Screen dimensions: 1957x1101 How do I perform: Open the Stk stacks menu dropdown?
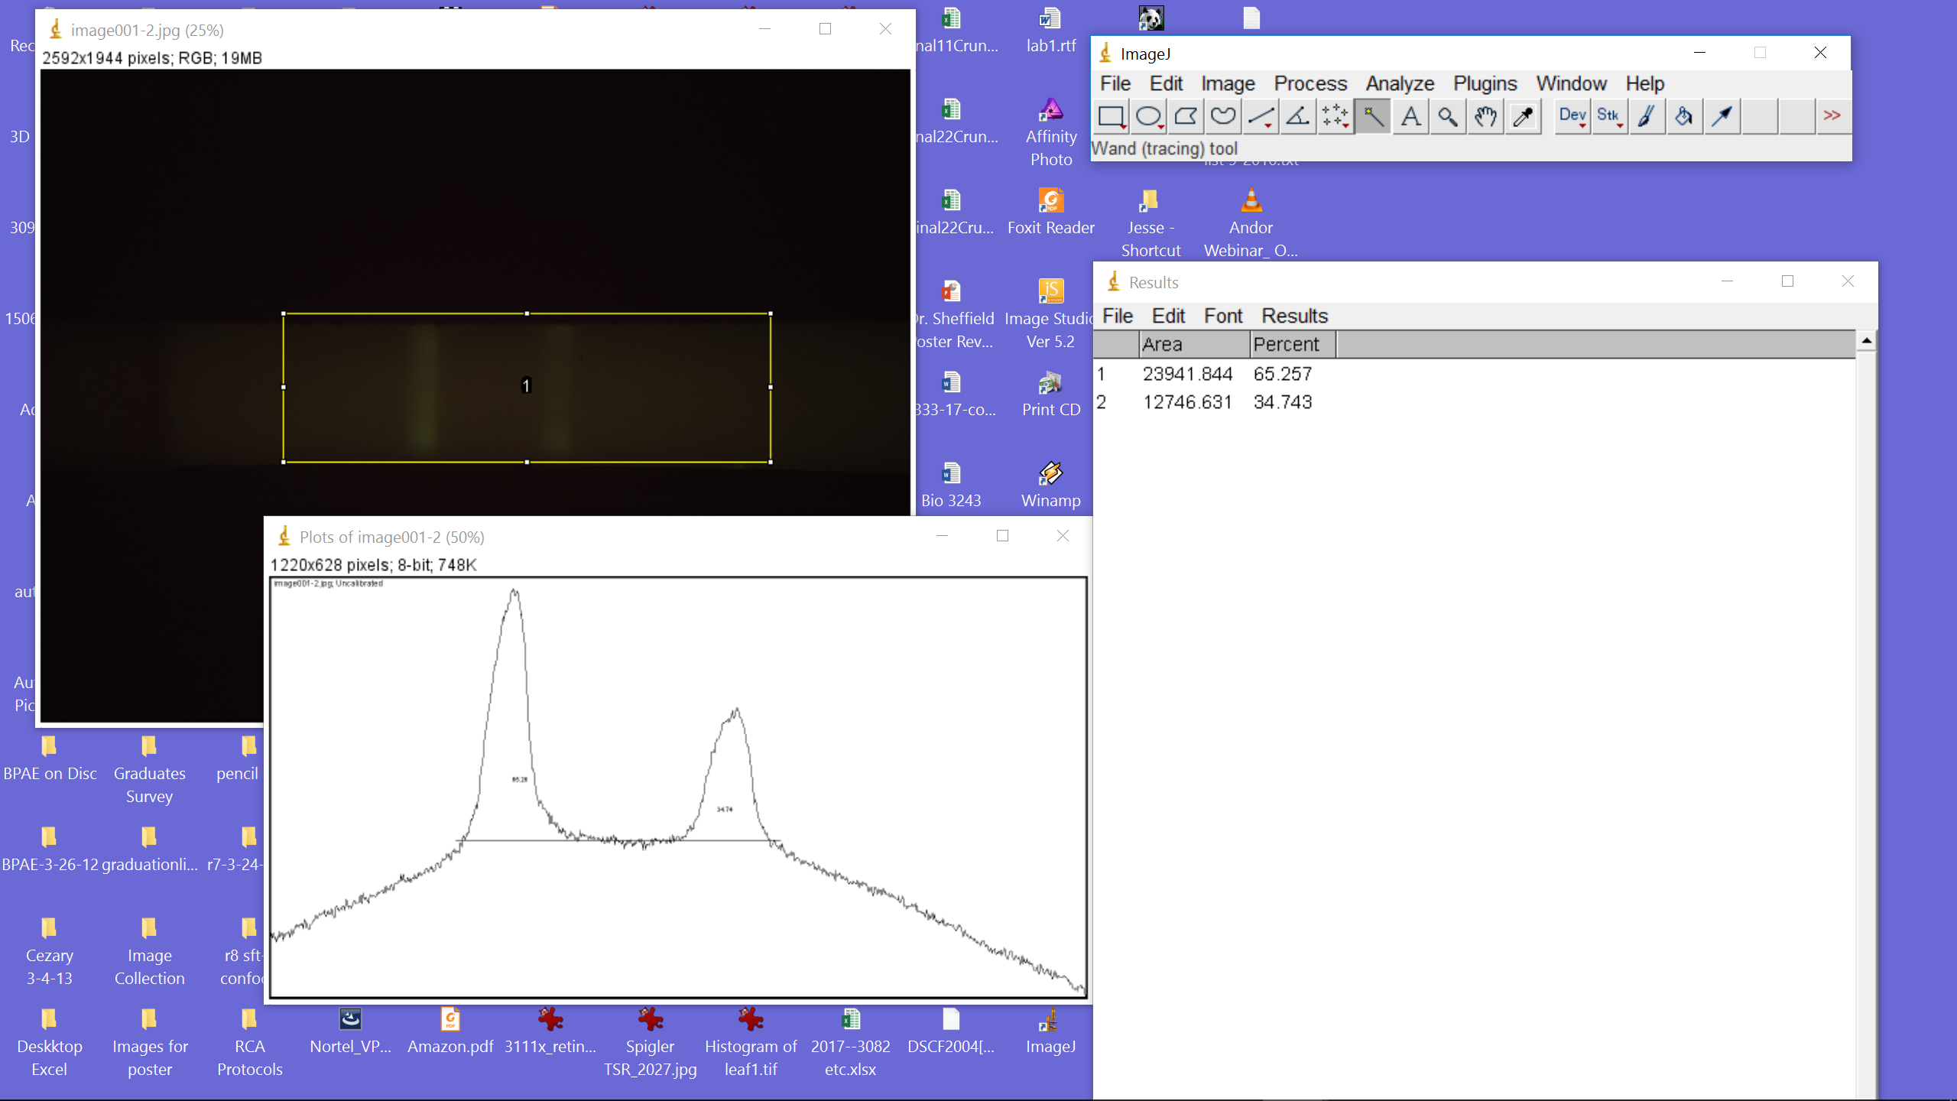pos(1609,116)
